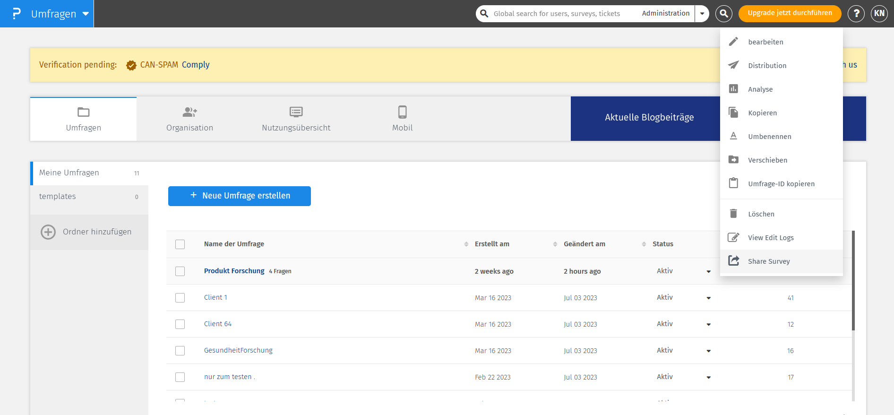Toggle the select-all checkbox in table header
Screen dimensions: 894x415
180,244
